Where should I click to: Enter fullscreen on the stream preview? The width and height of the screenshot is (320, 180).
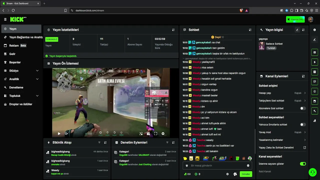click(155, 134)
